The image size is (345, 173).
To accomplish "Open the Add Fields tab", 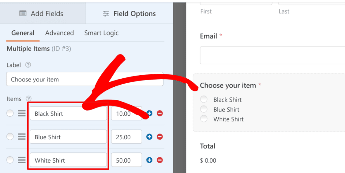I will (x=41, y=14).
